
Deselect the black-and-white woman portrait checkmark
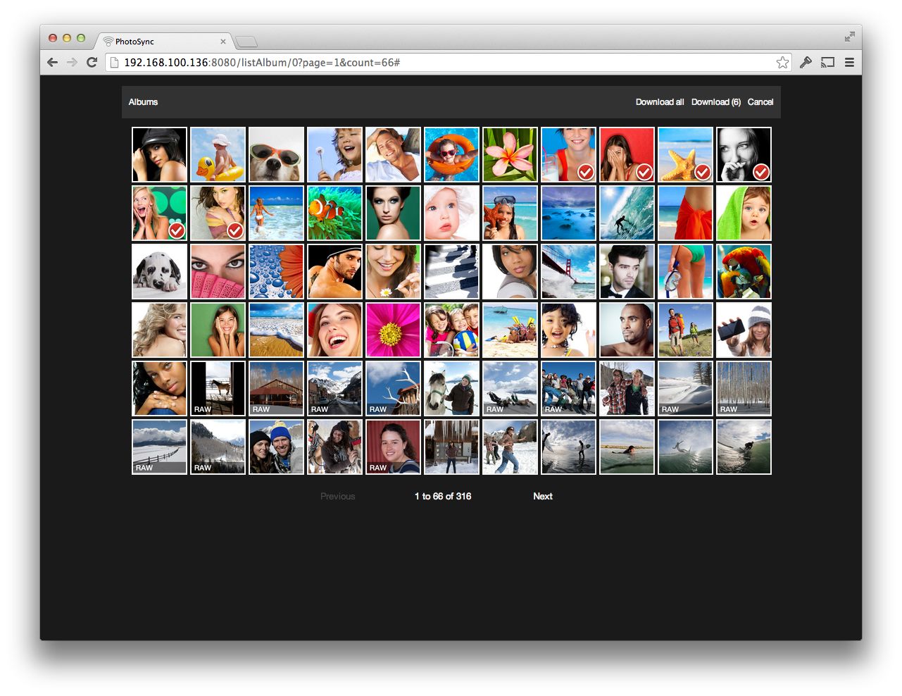pyautogui.click(x=760, y=172)
